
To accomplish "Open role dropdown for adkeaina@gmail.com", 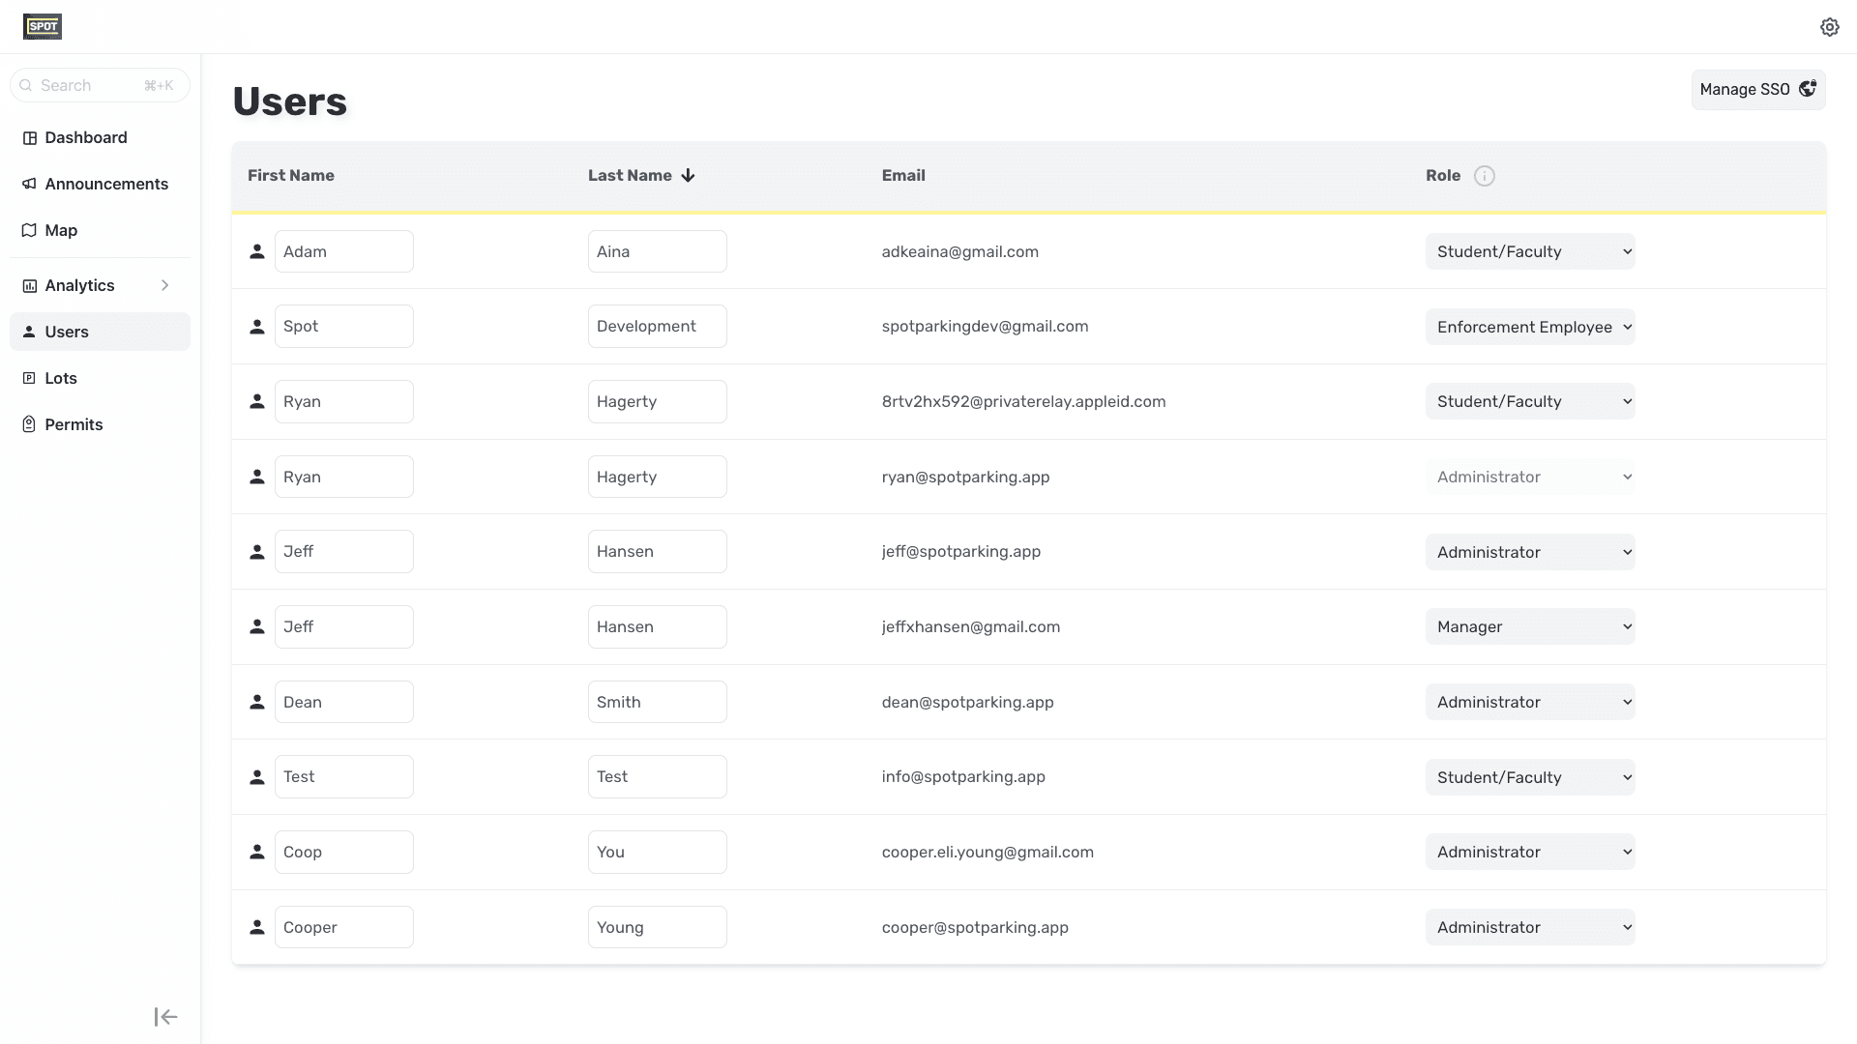I will point(1529,251).
